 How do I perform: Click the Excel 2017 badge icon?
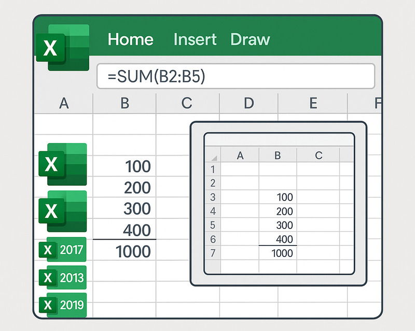pos(63,250)
